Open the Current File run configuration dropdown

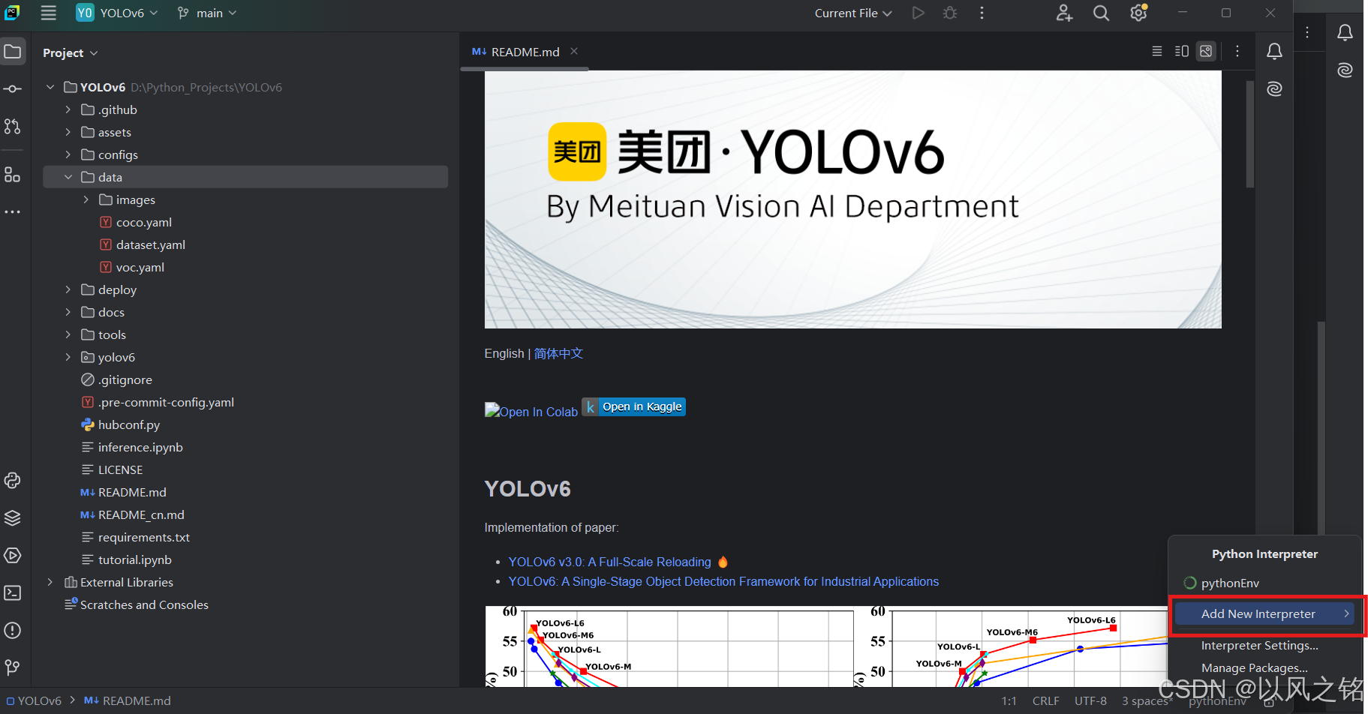(x=853, y=13)
